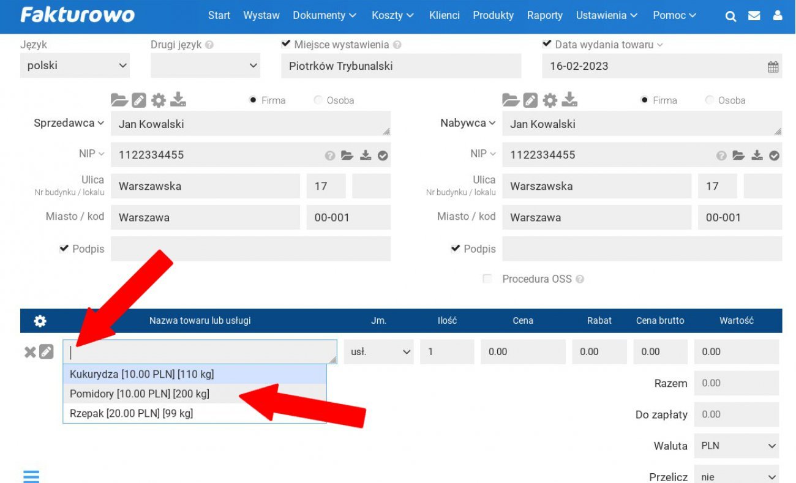Open messages via the envelope icon

(x=754, y=16)
